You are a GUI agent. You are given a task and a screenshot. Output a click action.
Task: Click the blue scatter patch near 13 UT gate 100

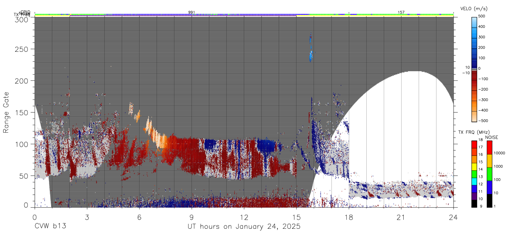pyautogui.click(x=266, y=145)
